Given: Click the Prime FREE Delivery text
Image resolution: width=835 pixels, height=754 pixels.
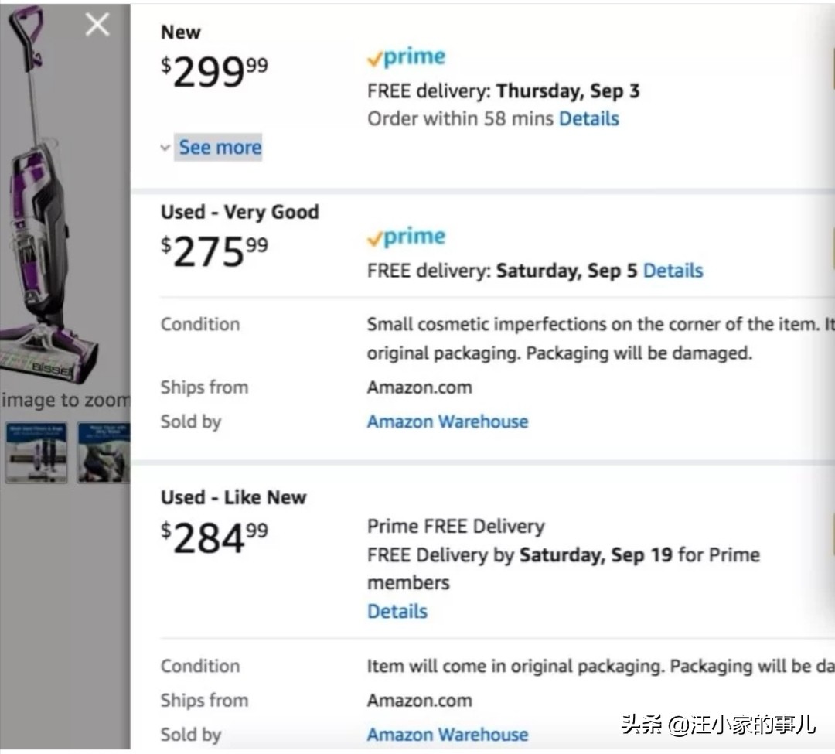Looking at the screenshot, I should click(x=455, y=527).
